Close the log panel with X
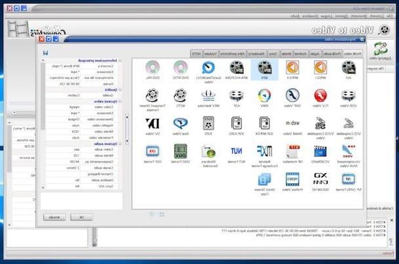 point(392,220)
